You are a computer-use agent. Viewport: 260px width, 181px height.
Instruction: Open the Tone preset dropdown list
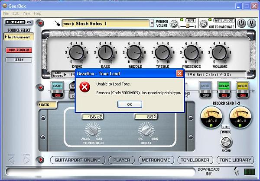(152, 23)
